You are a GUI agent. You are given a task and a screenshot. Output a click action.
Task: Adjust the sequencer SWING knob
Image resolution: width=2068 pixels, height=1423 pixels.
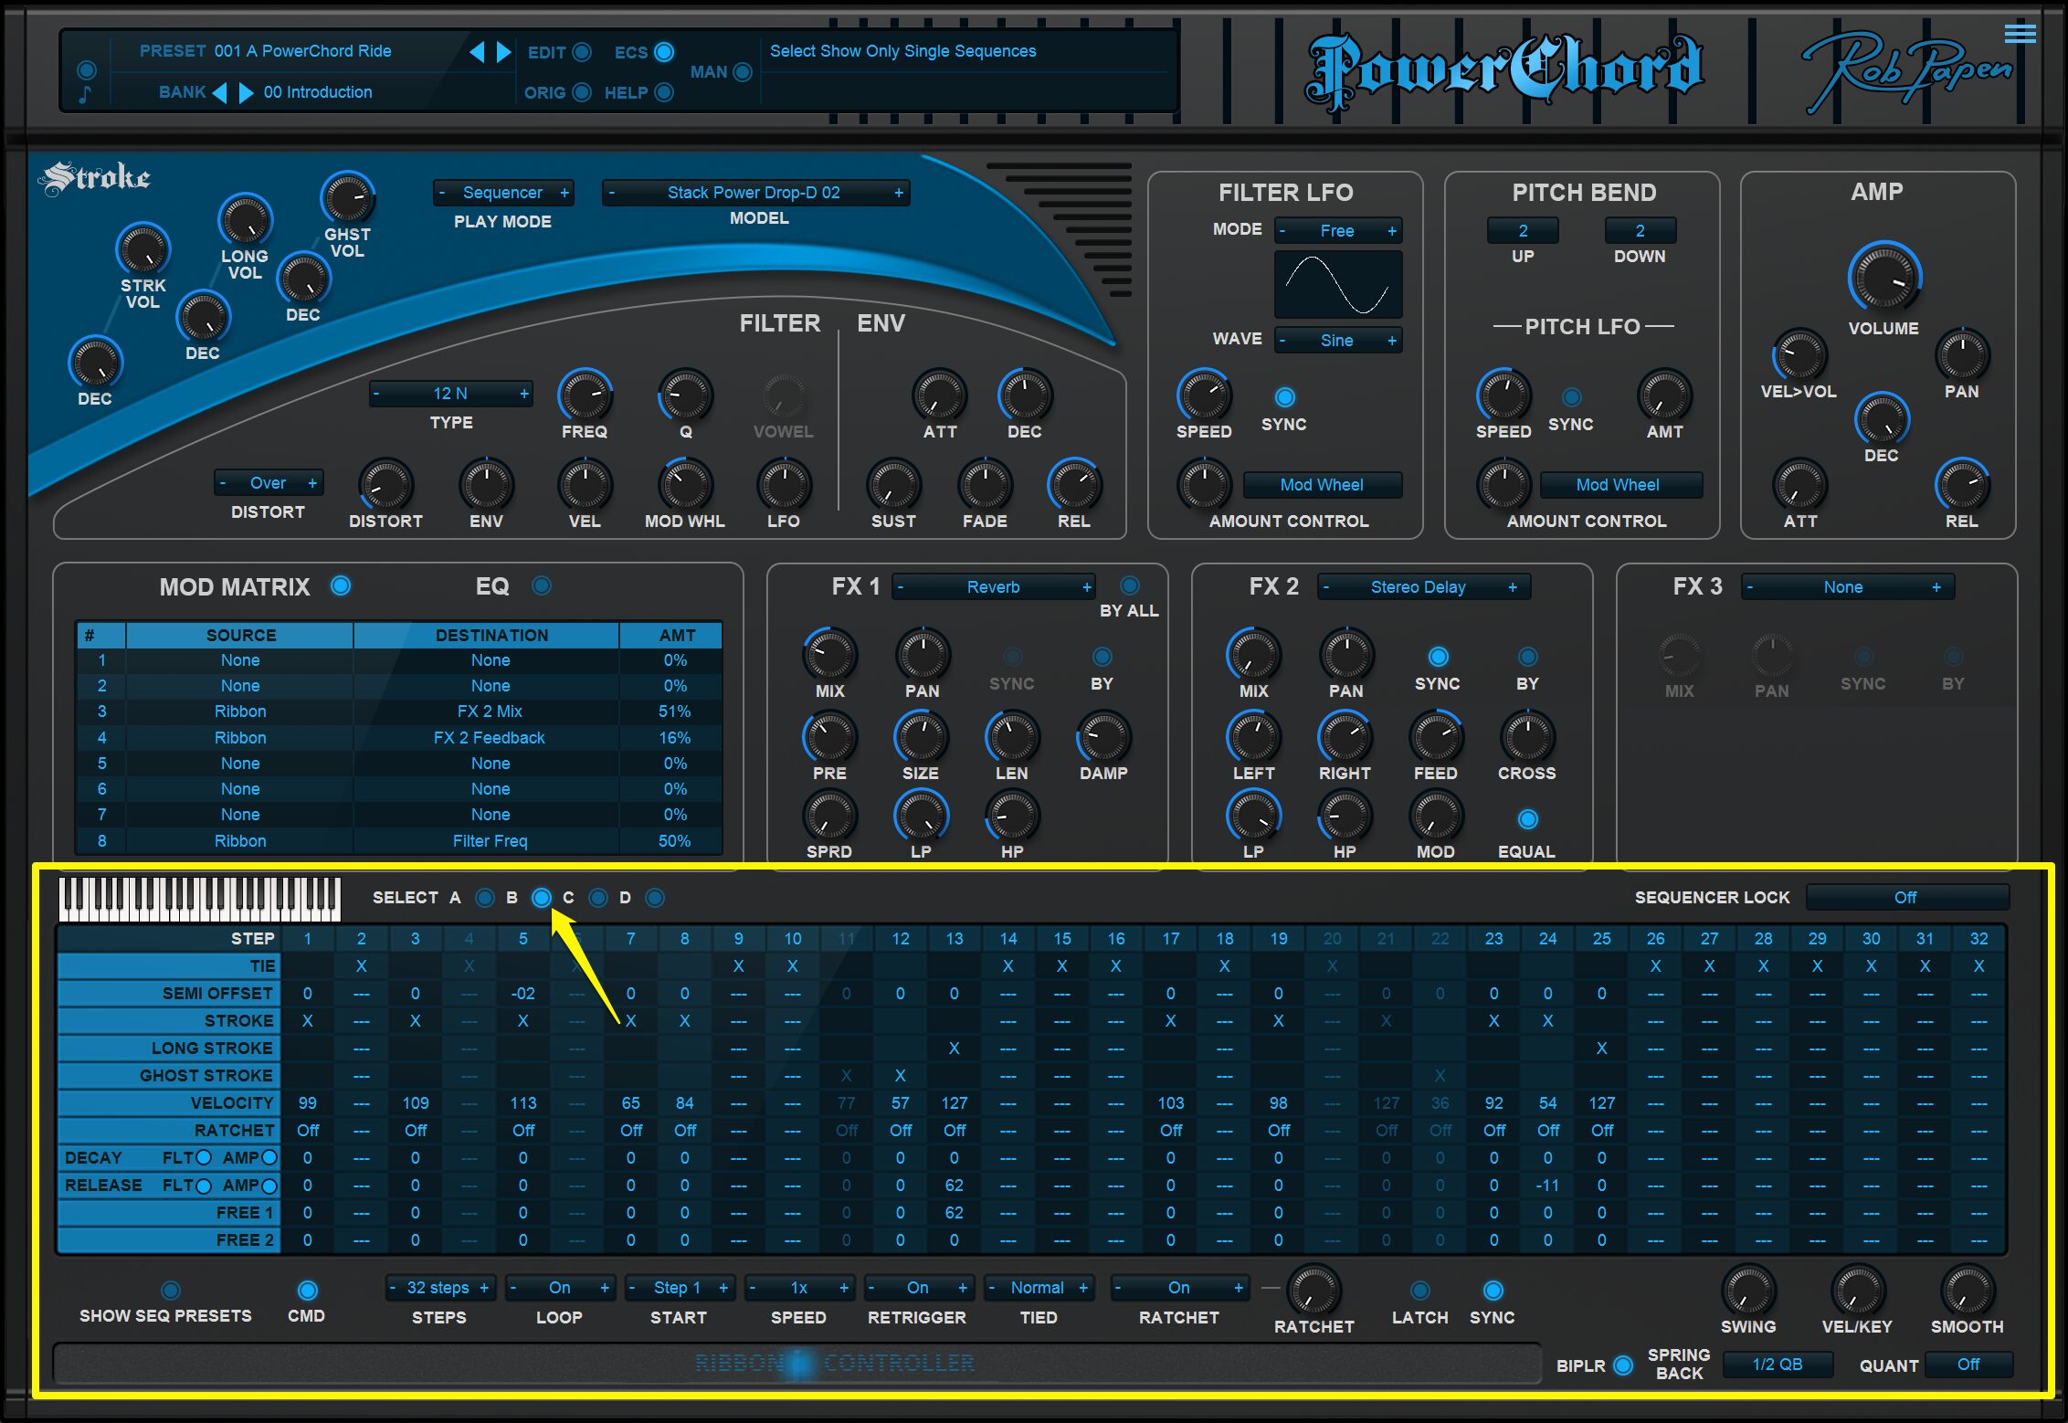click(x=1748, y=1291)
